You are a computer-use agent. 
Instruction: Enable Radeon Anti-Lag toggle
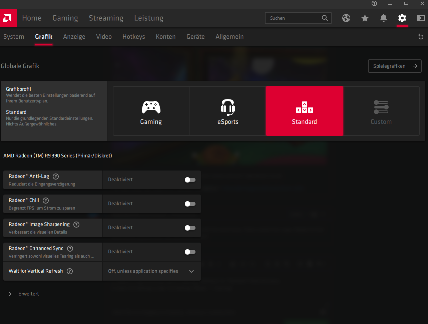(190, 180)
